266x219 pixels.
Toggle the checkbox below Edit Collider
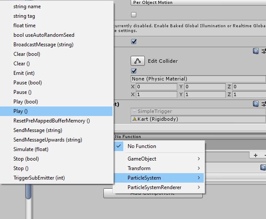134,71
